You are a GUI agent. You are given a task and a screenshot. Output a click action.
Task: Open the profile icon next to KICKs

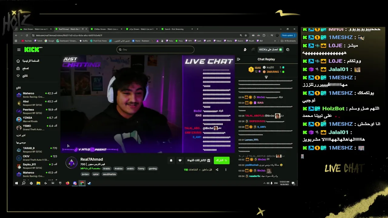[x=288, y=50]
